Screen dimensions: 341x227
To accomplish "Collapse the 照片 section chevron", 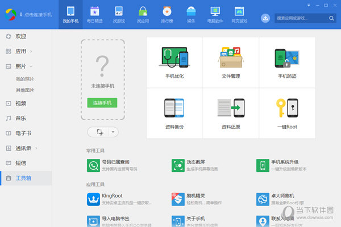I will click(31, 66).
